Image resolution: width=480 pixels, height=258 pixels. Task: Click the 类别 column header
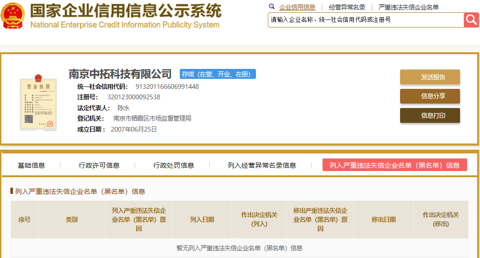[x=72, y=220]
